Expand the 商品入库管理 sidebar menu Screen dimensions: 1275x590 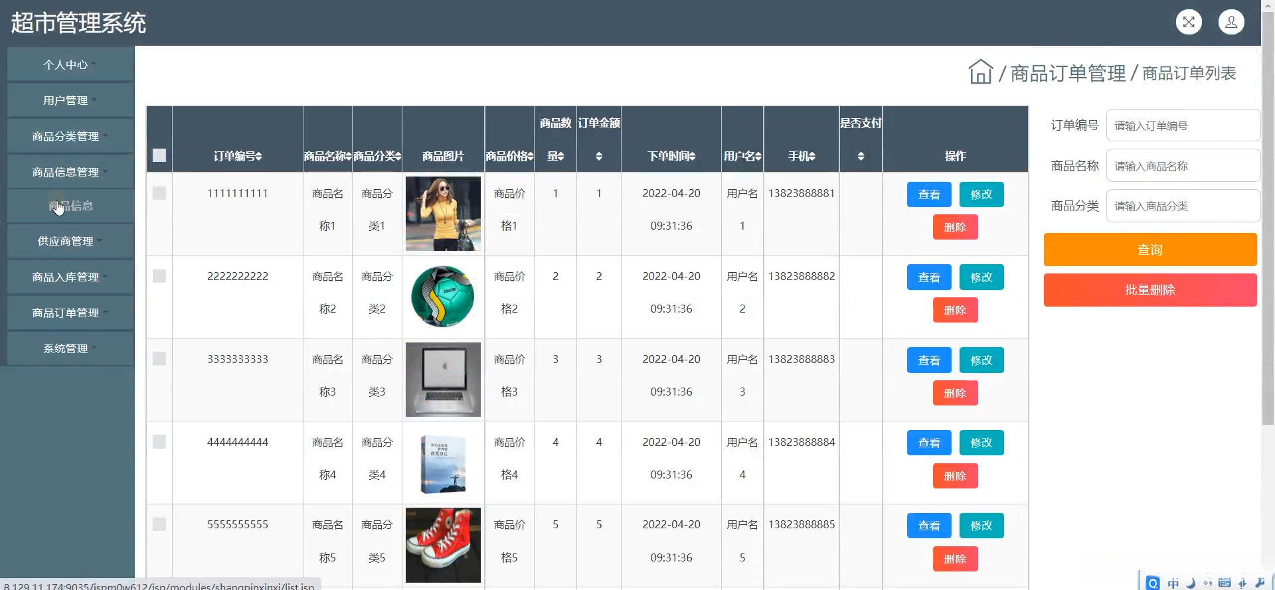coord(70,277)
